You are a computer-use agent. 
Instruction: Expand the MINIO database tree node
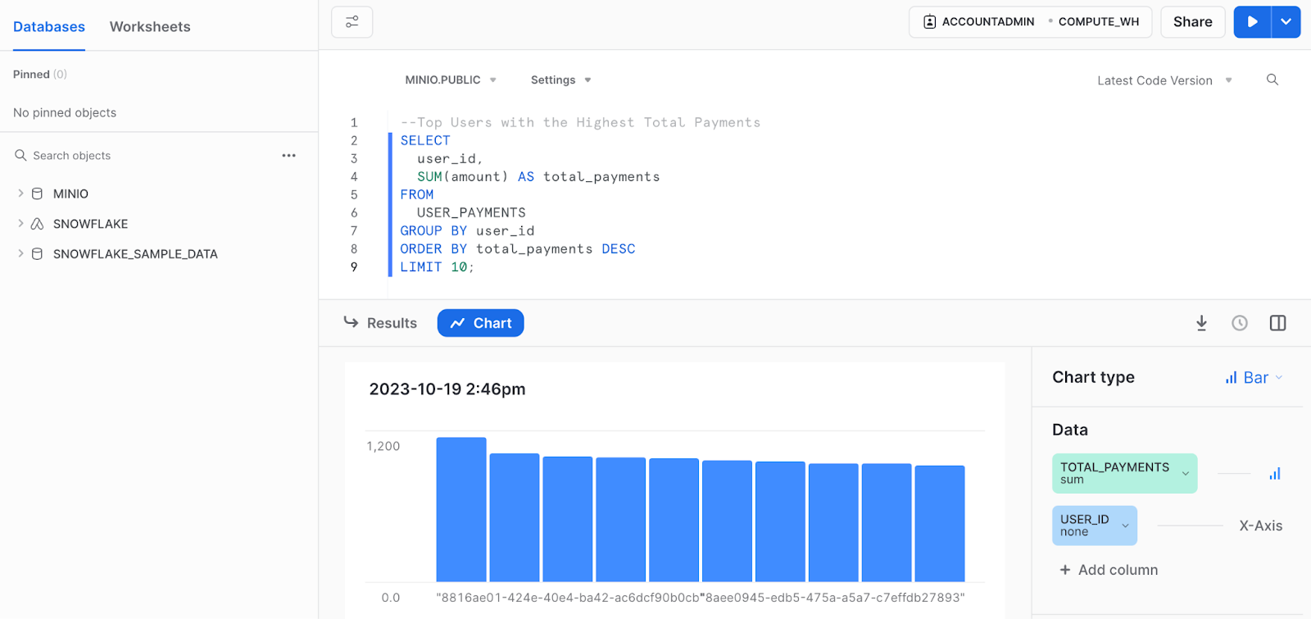coord(20,193)
